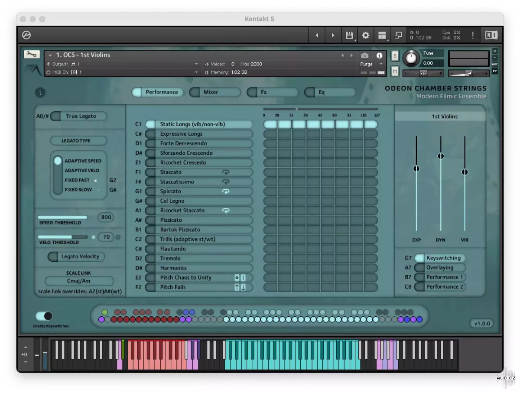The width and height of the screenshot is (520, 393).
Task: Enable the Overlaying mode toggle
Action: [x=440, y=268]
